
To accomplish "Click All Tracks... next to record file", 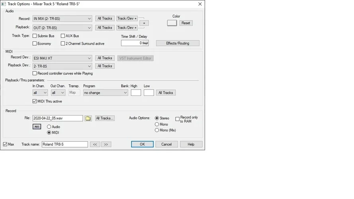I will [105, 118].
